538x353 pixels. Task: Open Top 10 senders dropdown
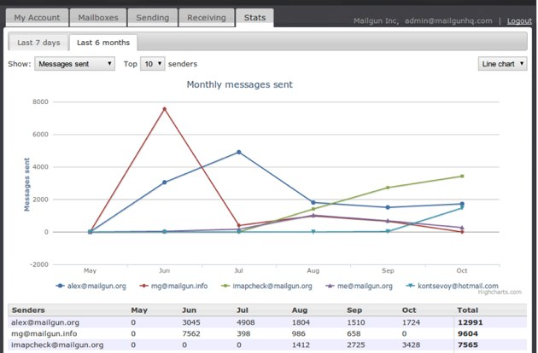coord(152,64)
